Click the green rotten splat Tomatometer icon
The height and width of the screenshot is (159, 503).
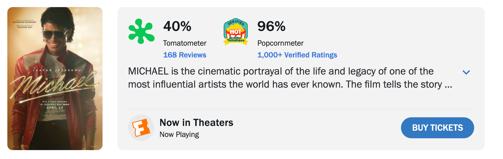pos(141,32)
